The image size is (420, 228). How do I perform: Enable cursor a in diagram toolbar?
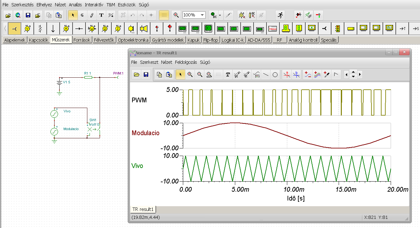coord(287,75)
